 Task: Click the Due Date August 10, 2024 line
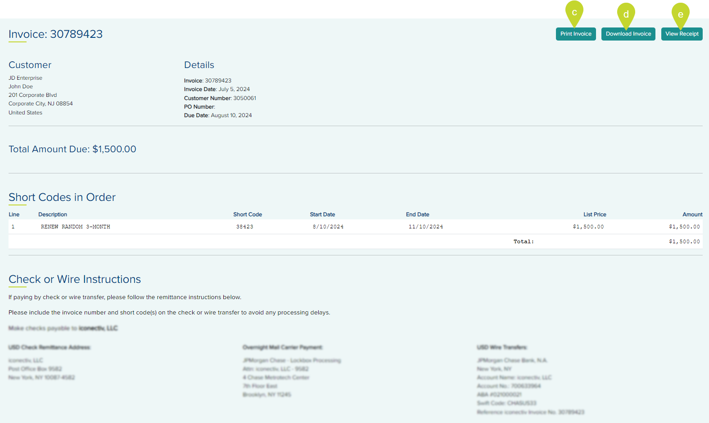(x=217, y=115)
